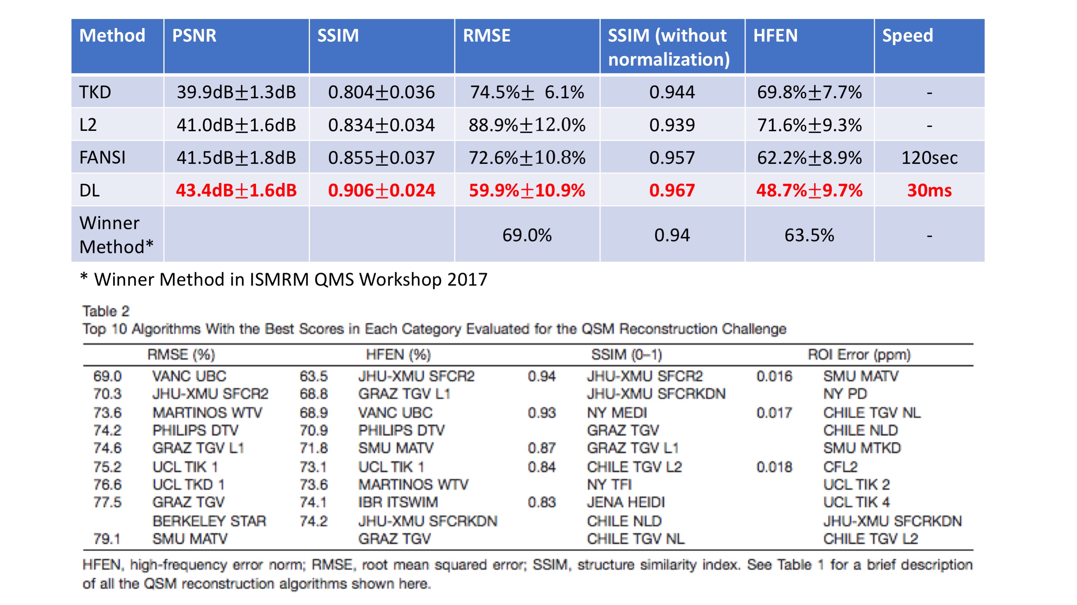The image size is (1077, 605).
Task: Click the RMSE column header cell
Action: (x=486, y=36)
